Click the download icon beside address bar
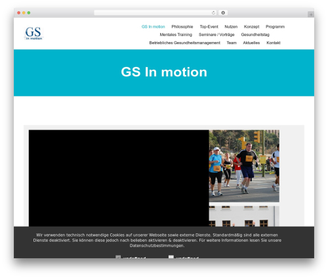328x278 pixels. tap(223, 12)
